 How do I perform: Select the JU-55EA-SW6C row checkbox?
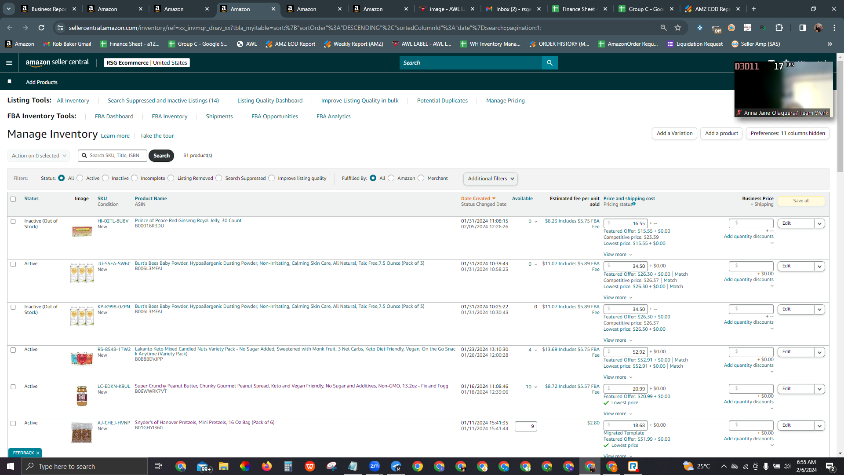[13, 264]
